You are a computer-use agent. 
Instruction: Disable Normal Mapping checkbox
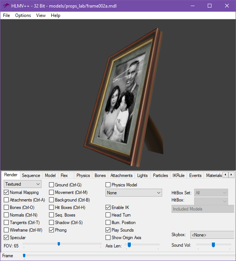6,192
